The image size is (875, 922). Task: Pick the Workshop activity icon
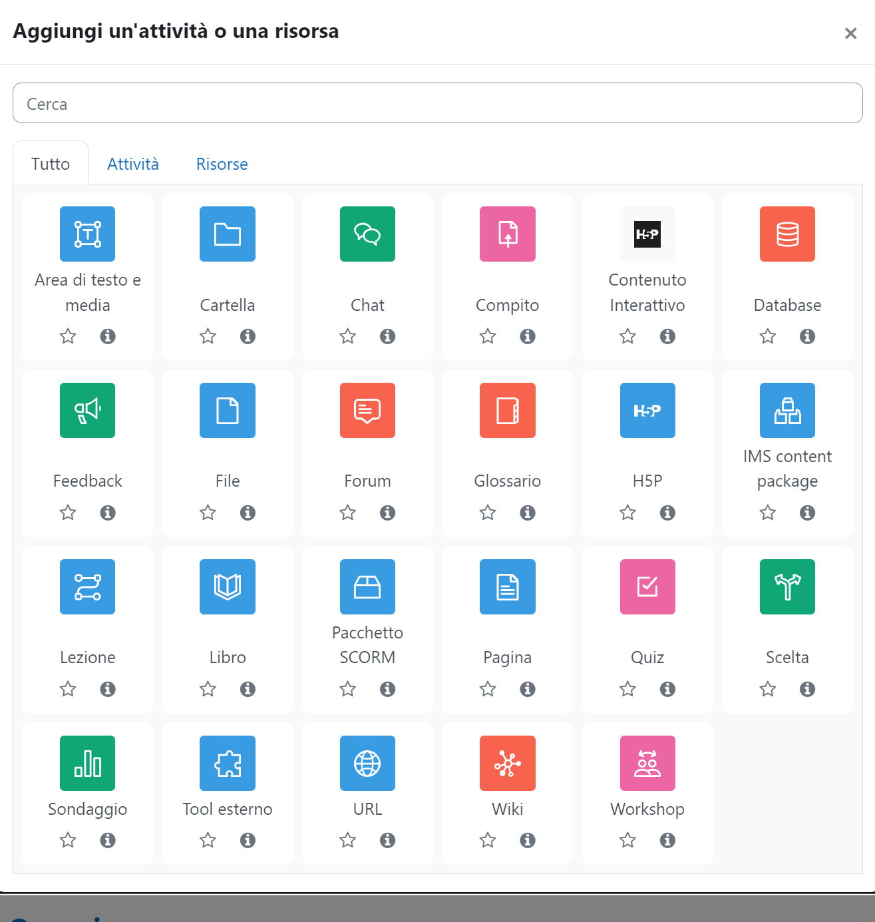pos(647,763)
